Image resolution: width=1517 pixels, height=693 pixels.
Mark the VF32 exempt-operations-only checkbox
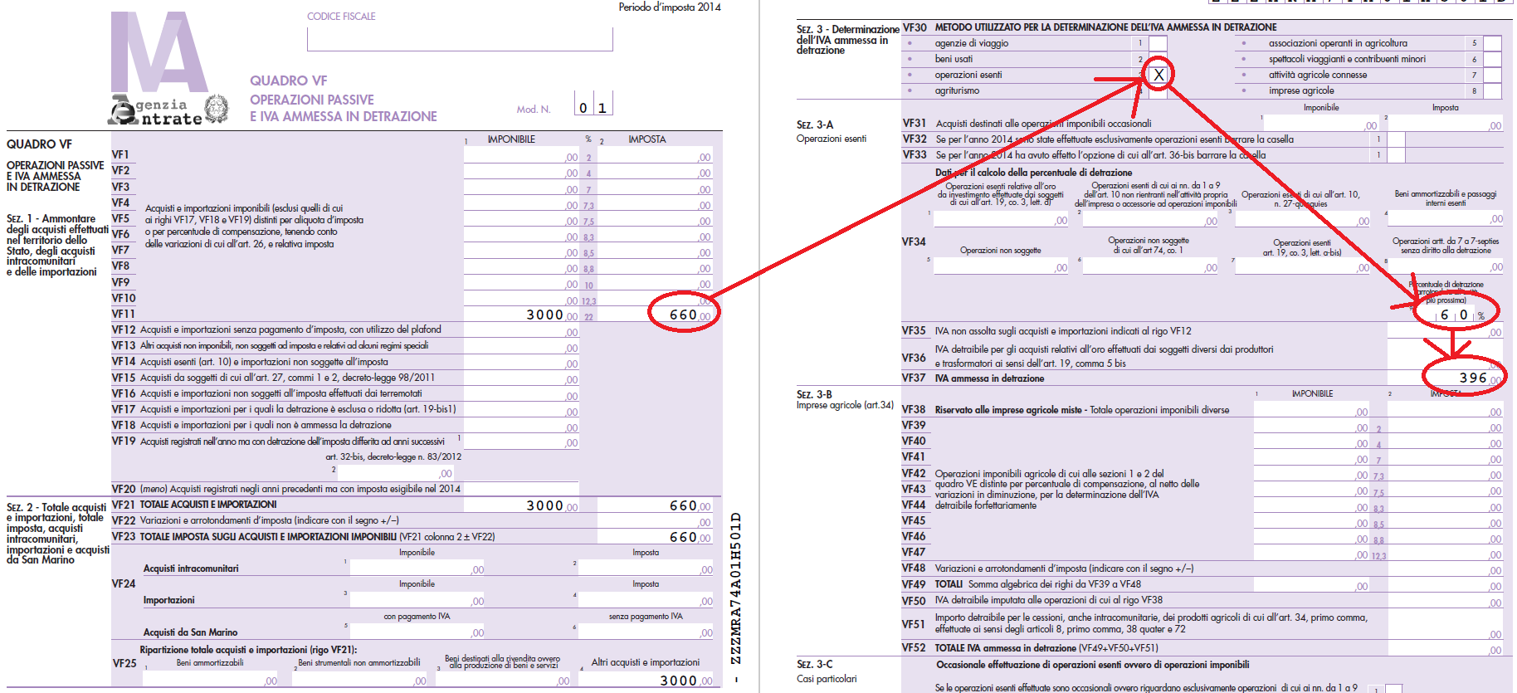(1396, 139)
